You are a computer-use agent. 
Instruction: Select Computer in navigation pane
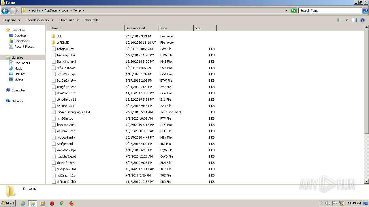coord(18,90)
